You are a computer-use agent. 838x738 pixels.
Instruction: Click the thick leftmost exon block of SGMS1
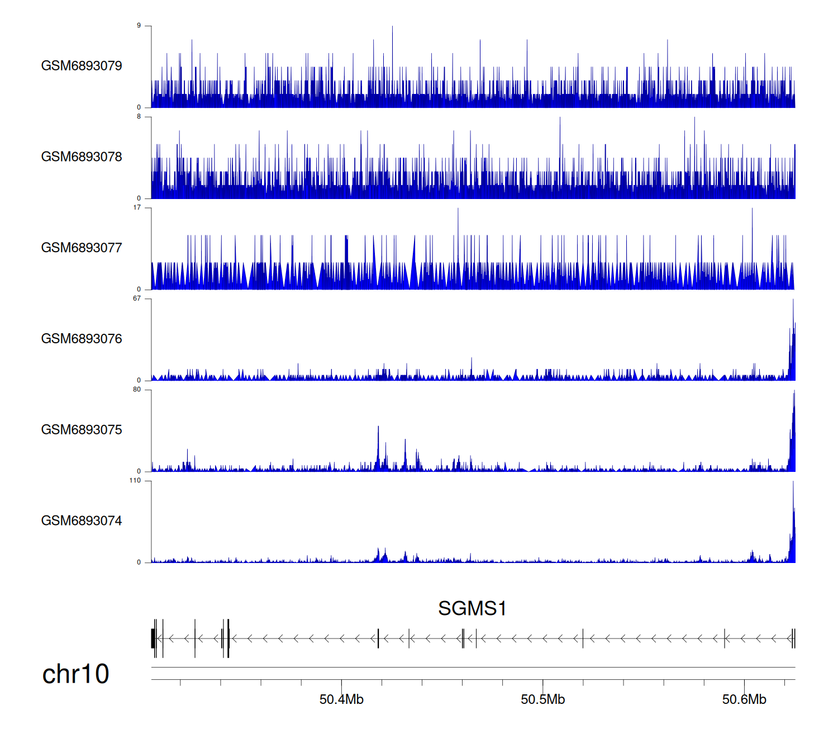point(153,638)
